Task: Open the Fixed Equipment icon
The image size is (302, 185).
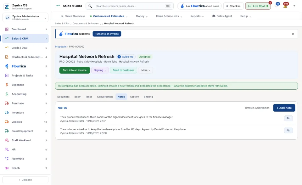Action: tap(7, 131)
